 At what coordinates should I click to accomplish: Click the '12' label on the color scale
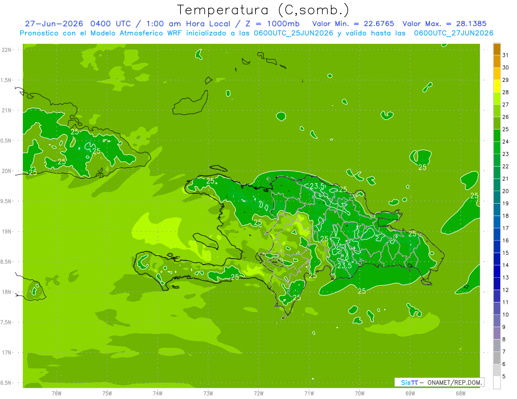(x=505, y=290)
